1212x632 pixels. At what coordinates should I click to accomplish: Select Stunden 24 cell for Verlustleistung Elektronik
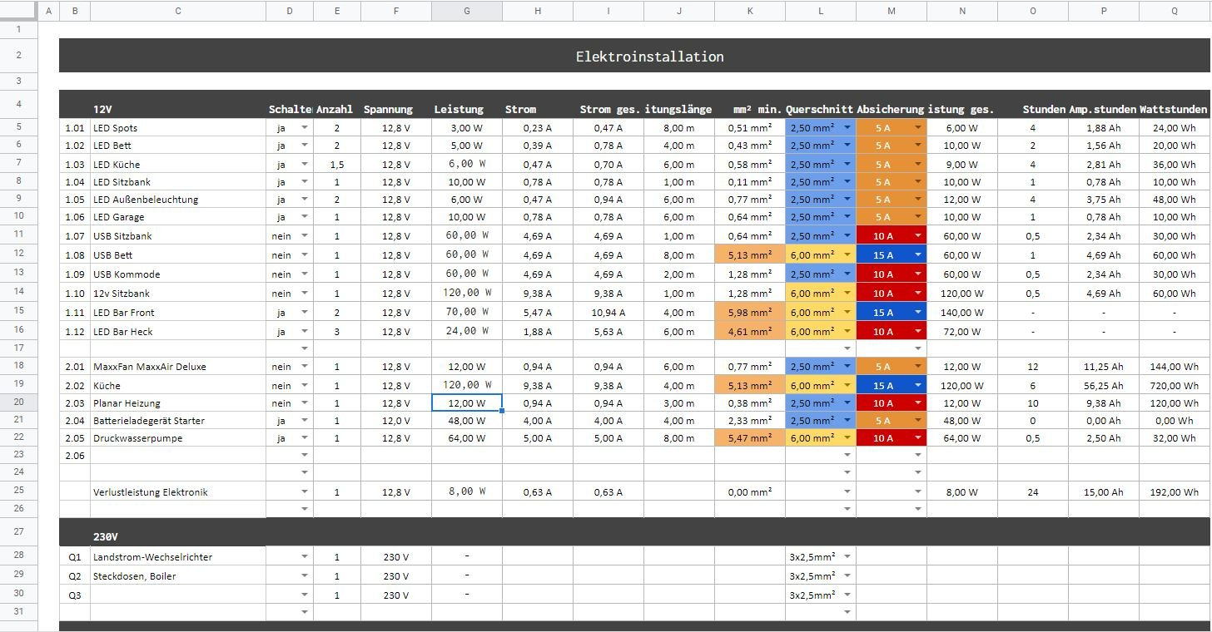coord(1033,492)
